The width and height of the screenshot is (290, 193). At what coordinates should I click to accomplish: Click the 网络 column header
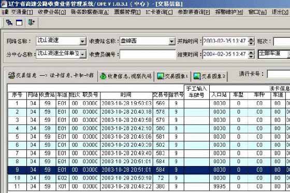(33, 95)
